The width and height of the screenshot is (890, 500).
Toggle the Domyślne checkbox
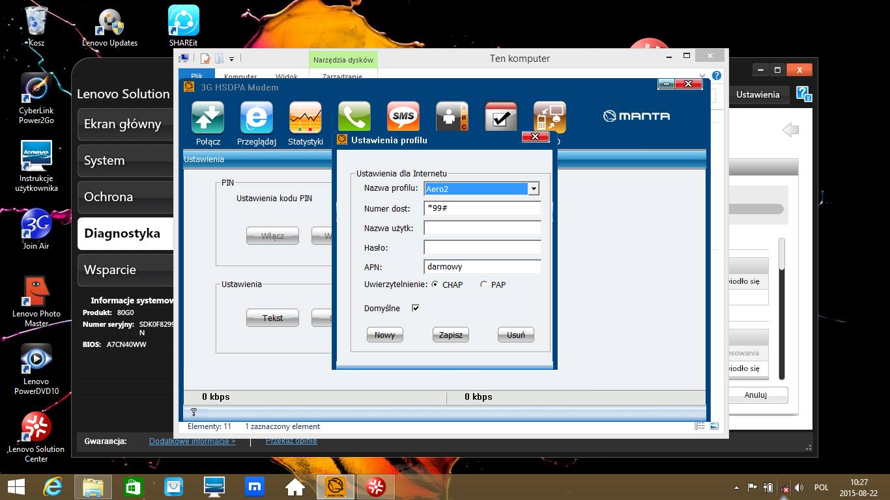(x=416, y=308)
